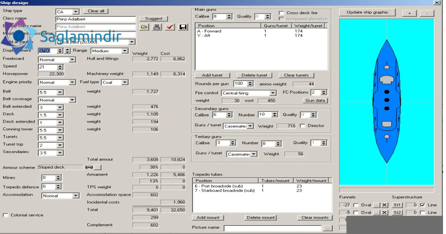This screenshot has width=446, height=234.
Task: Check Line for superstructure St2
Action: 422,212
